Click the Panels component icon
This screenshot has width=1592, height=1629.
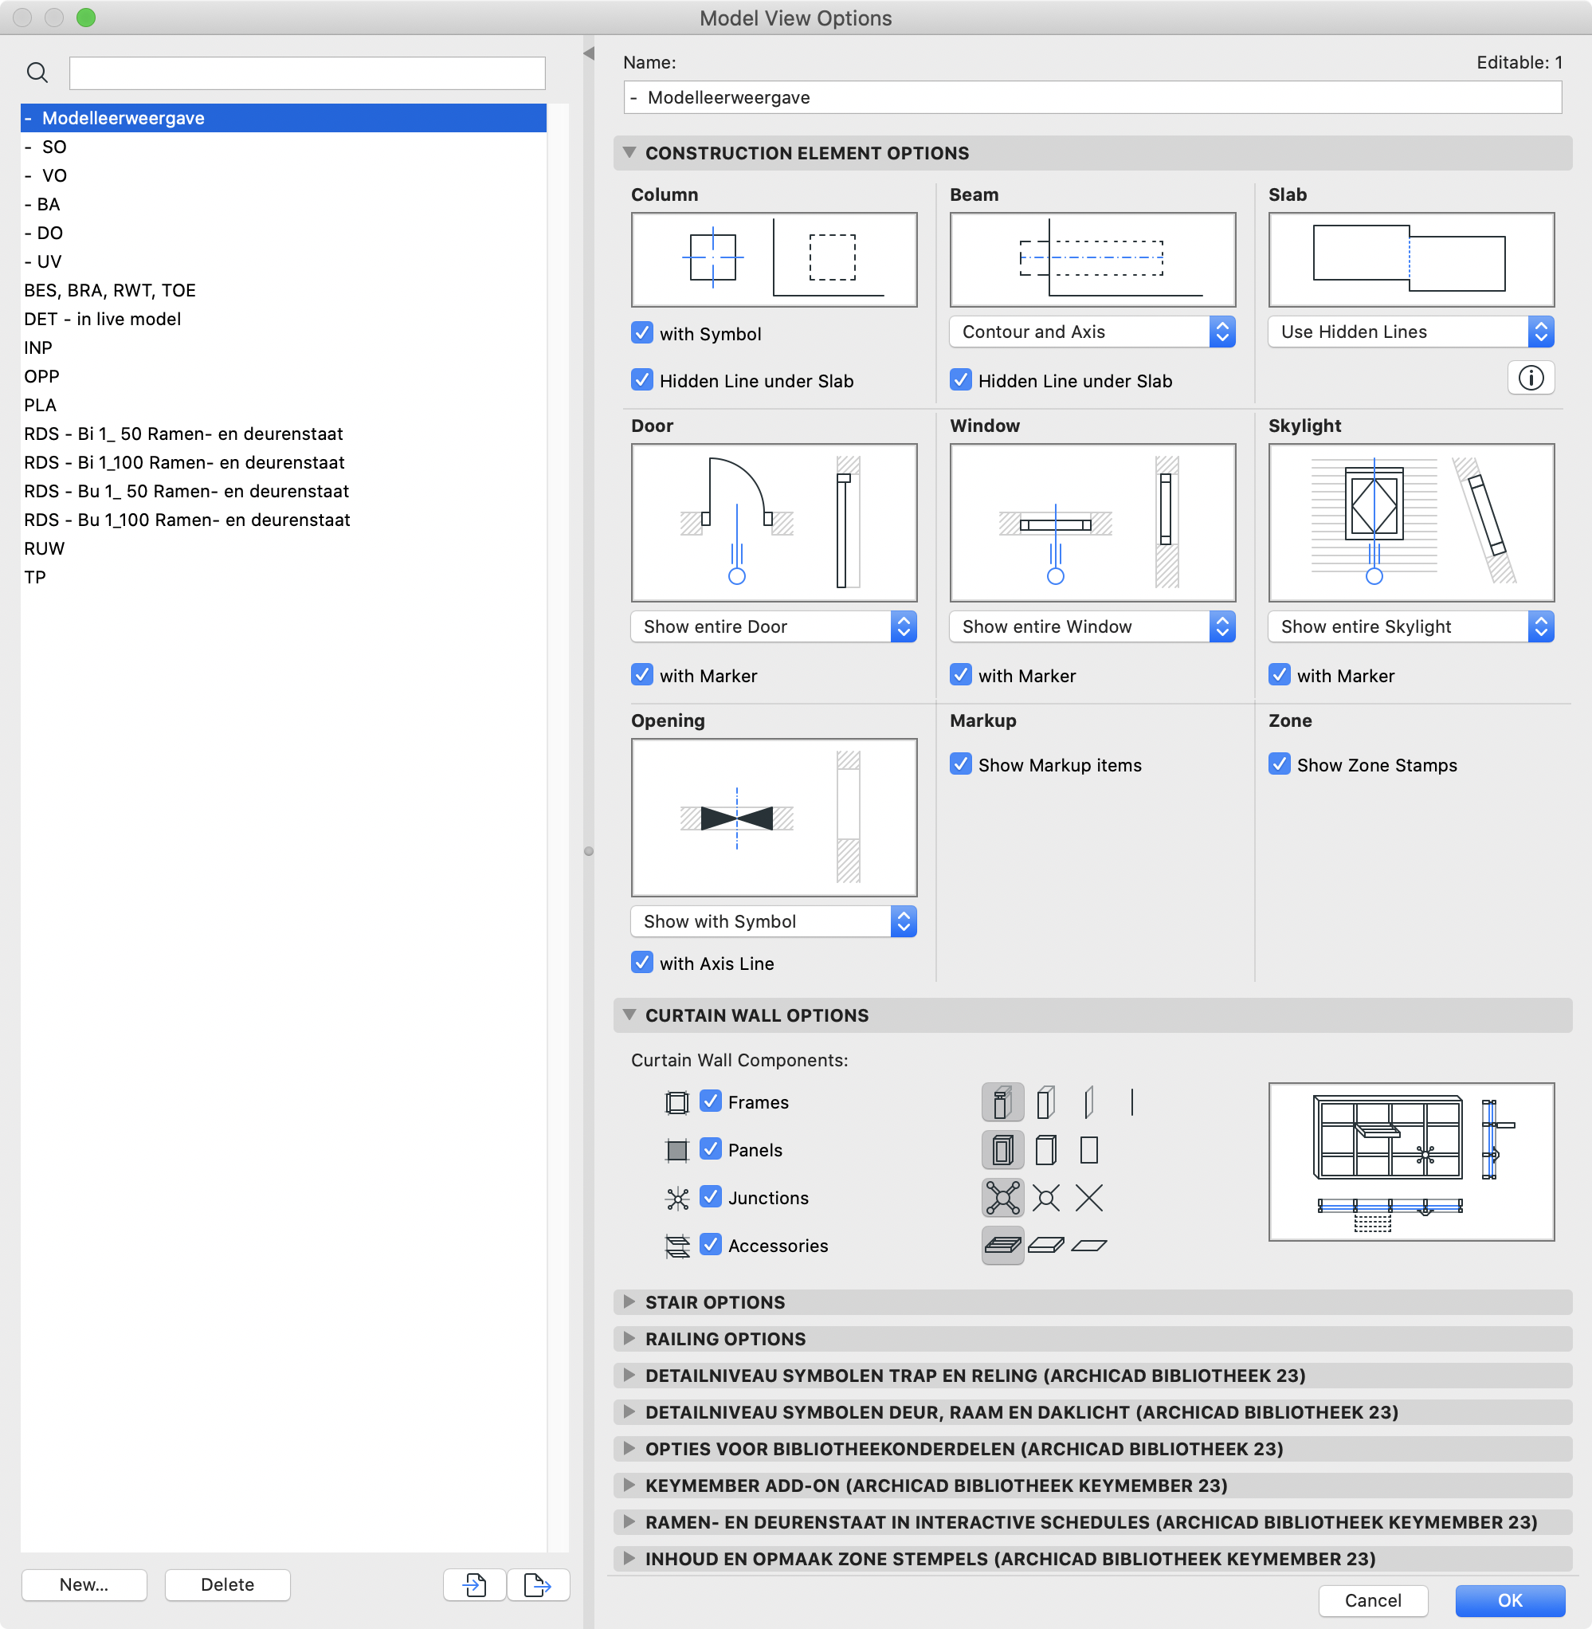[x=676, y=1150]
